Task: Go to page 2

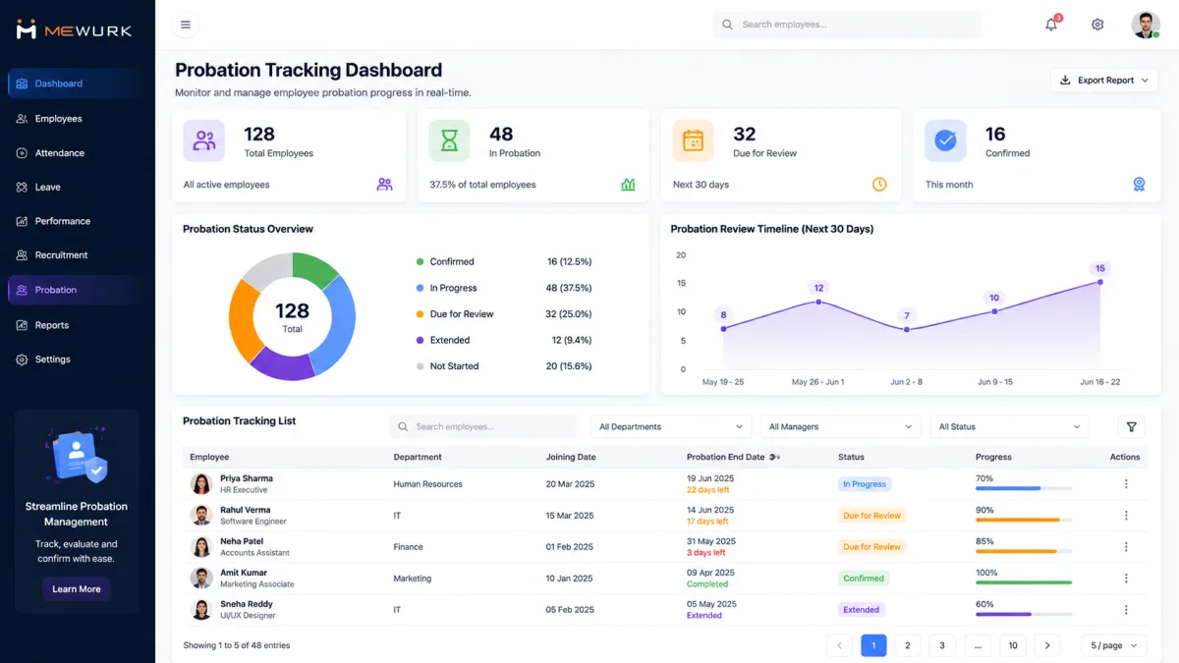Action: pos(908,645)
